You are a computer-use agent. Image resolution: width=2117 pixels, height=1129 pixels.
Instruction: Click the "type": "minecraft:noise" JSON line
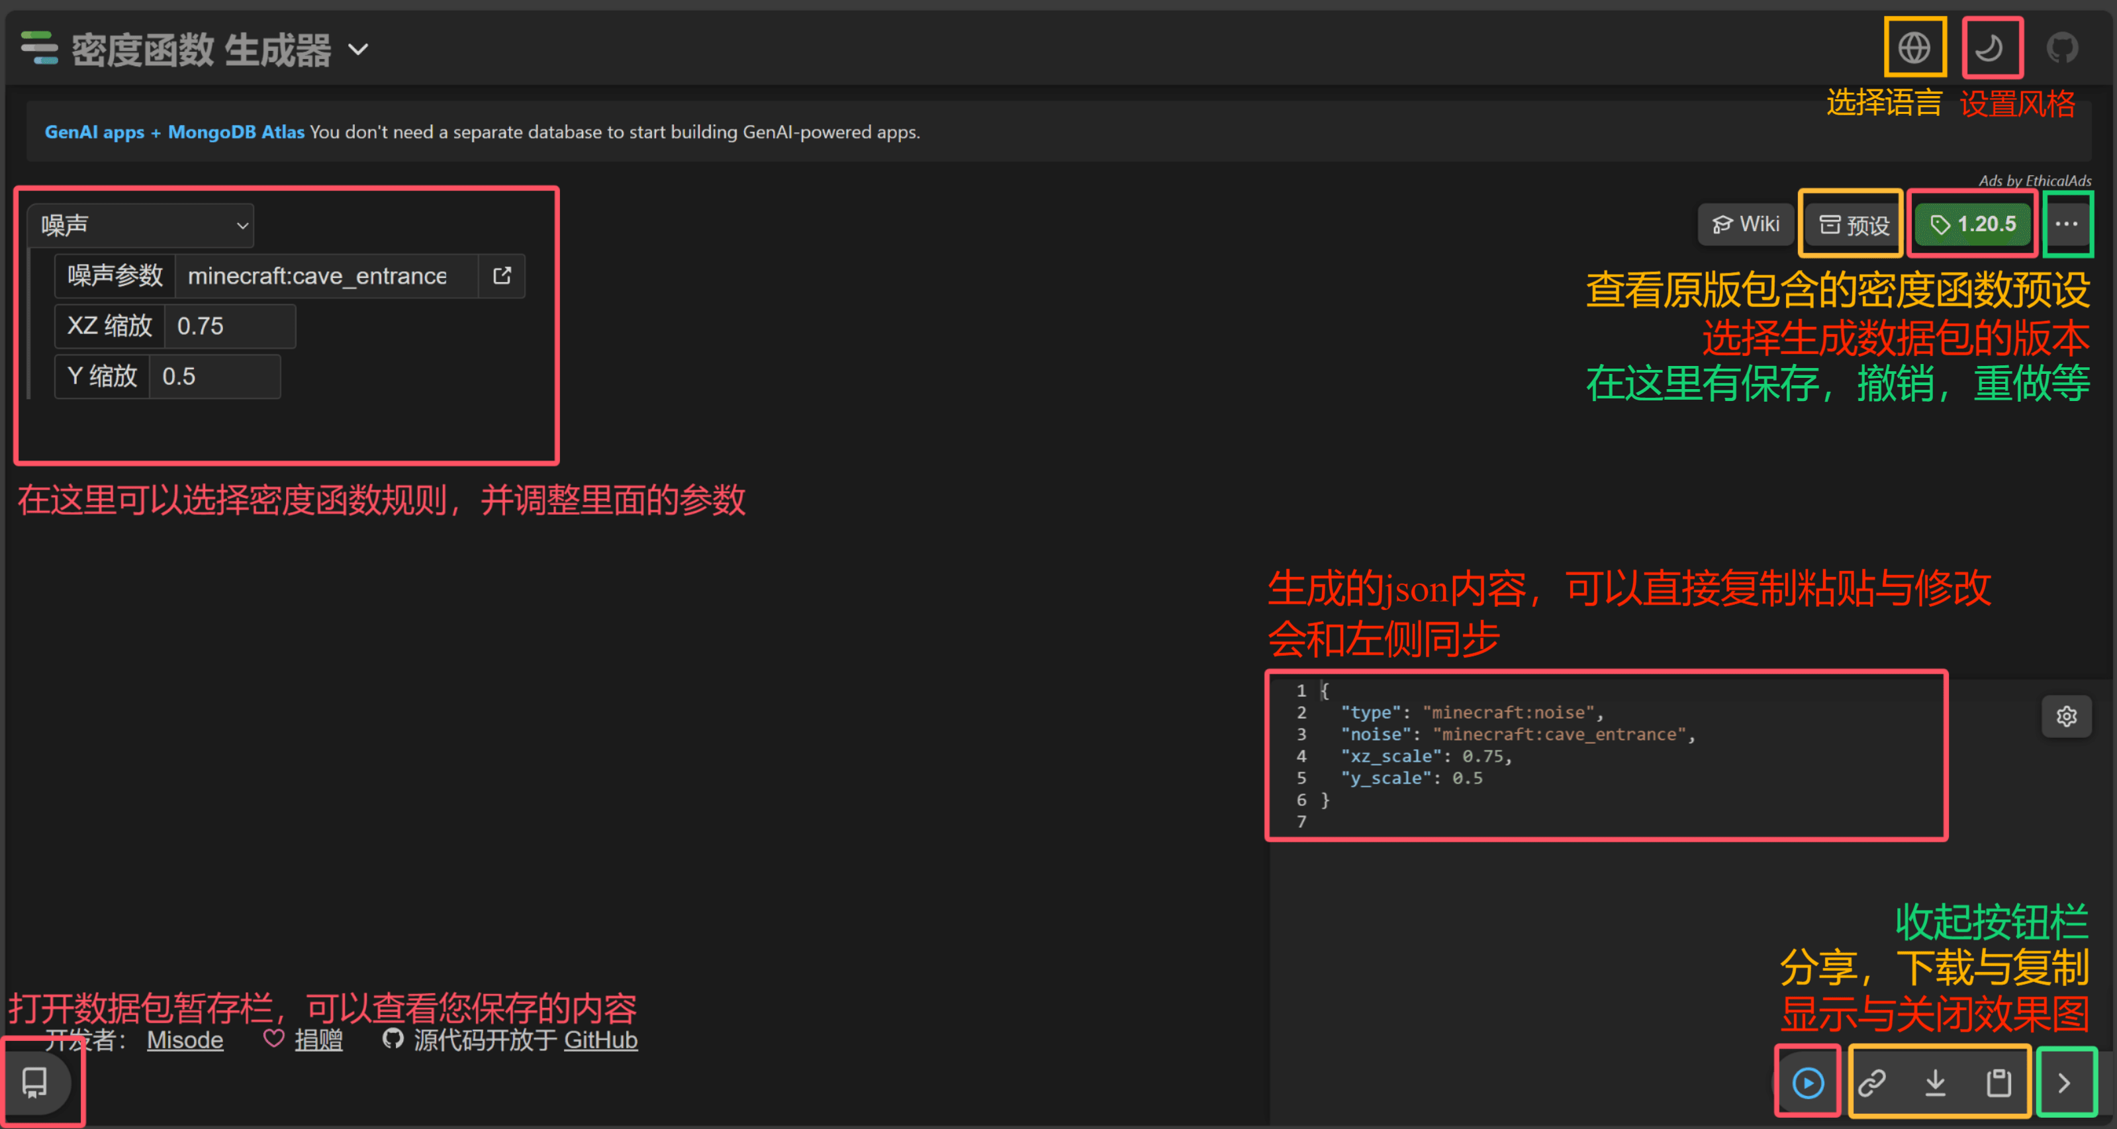coord(1472,712)
